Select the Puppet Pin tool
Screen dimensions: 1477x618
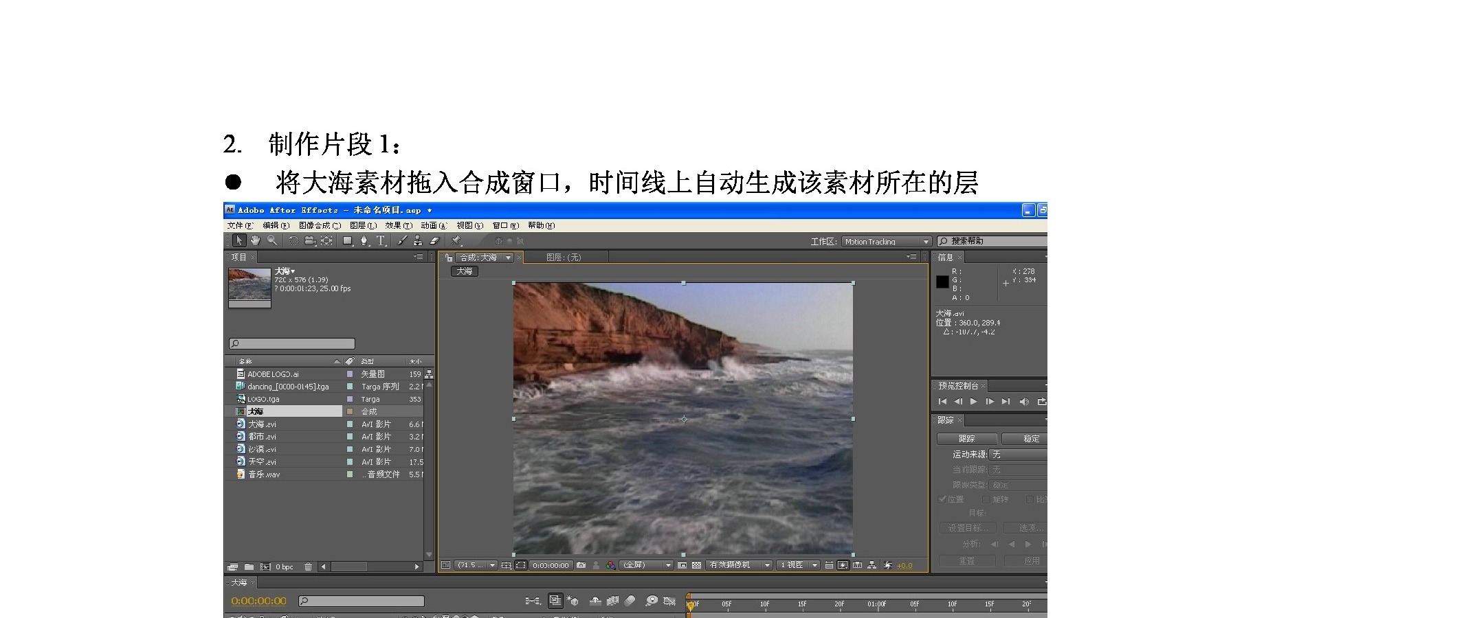coord(456,240)
